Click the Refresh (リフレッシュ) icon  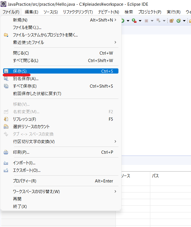6,119
